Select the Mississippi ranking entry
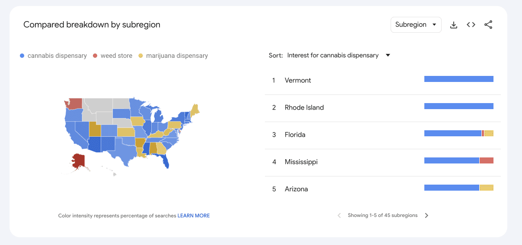Viewport: 522px width, 245px height. [x=301, y=162]
